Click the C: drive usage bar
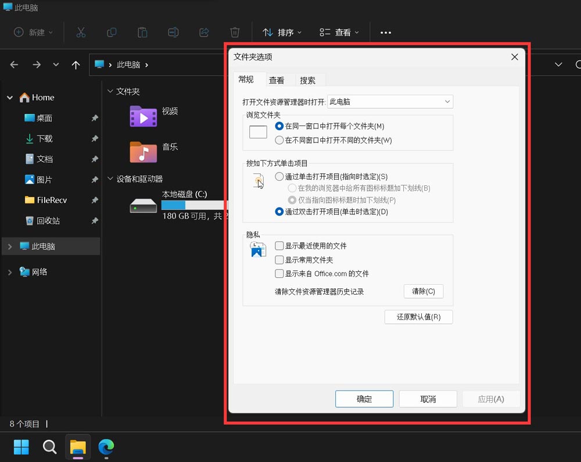Image resolution: width=581 pixels, height=462 pixels. (192, 205)
